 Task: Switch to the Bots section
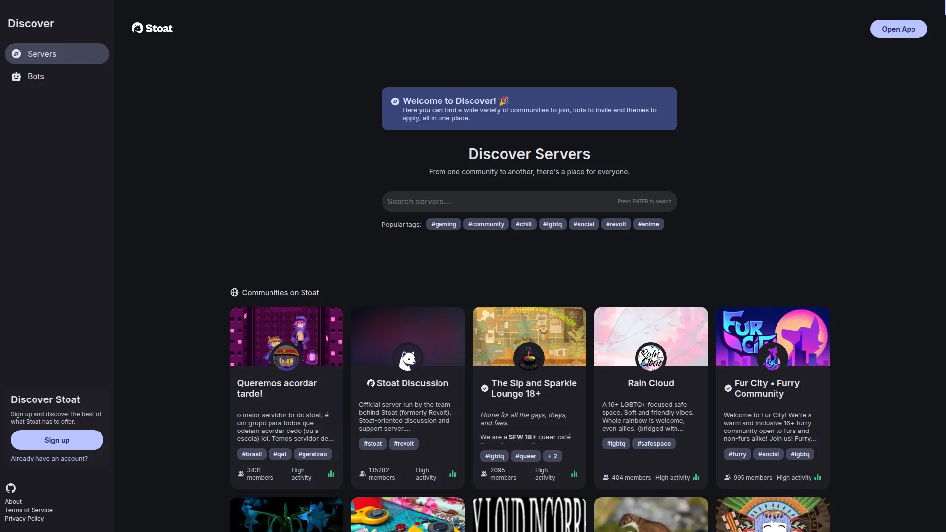coord(57,76)
